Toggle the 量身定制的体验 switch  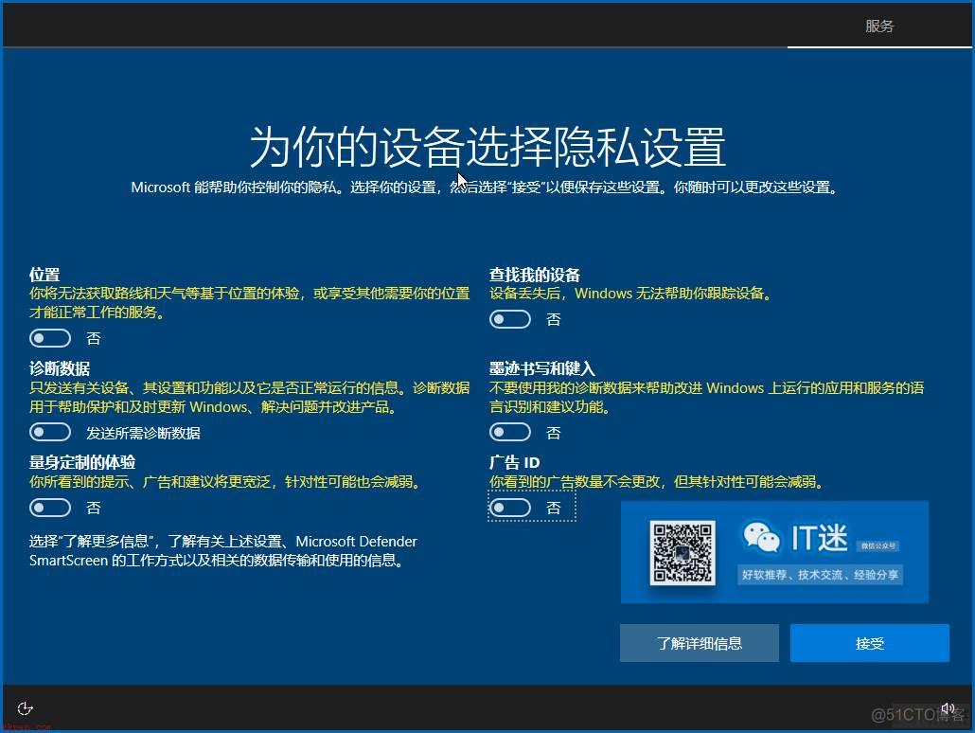[x=50, y=508]
